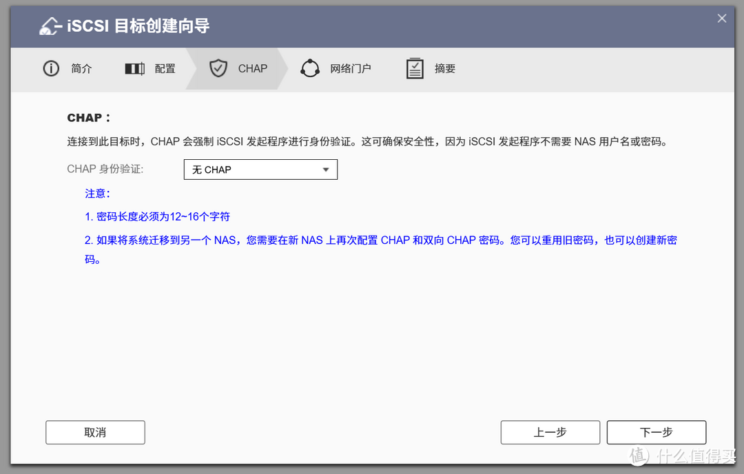744x474 pixels.
Task: Click the 简介 info icon
Action: [50, 68]
